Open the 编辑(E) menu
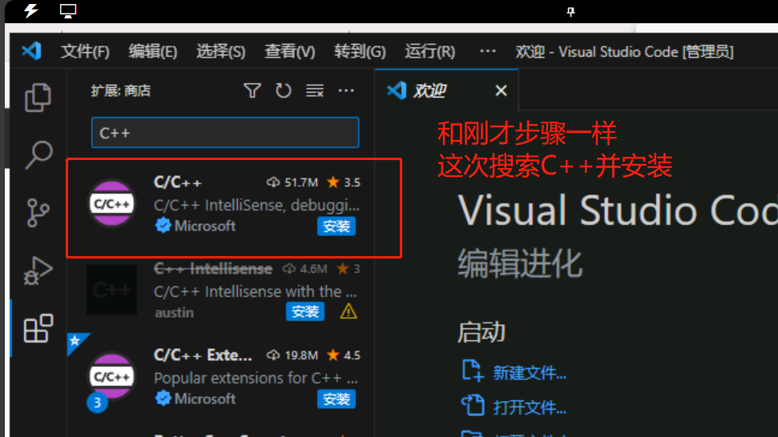This screenshot has height=437, width=778. point(153,51)
